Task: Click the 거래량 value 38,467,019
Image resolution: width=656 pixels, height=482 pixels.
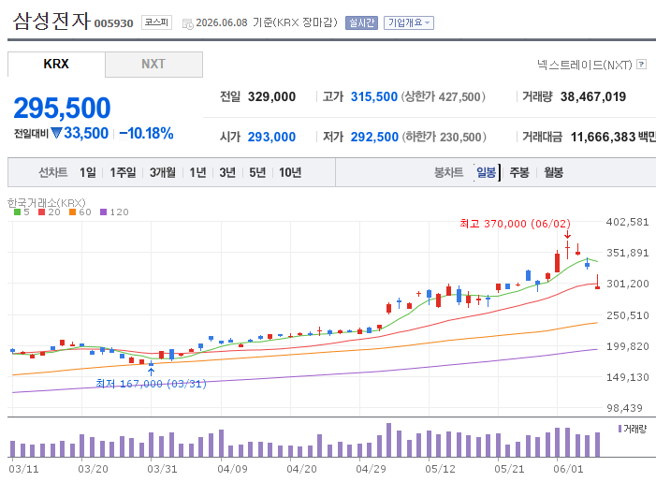Action: (x=593, y=96)
